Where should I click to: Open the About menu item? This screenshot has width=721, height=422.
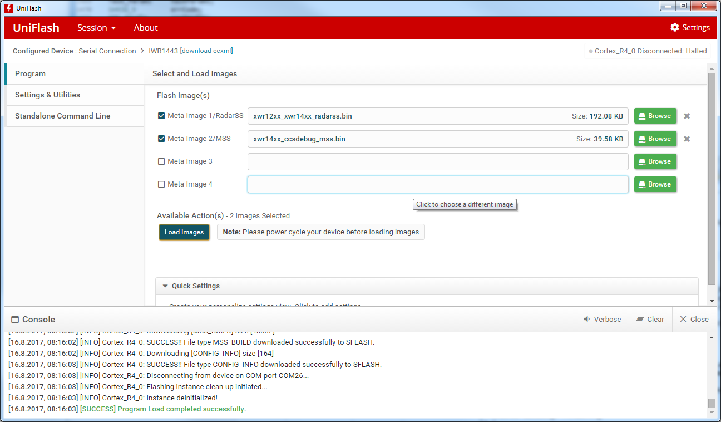click(x=146, y=27)
